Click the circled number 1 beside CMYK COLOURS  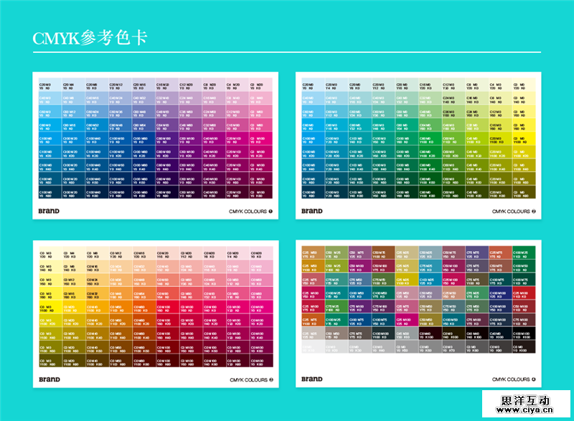[x=270, y=212]
